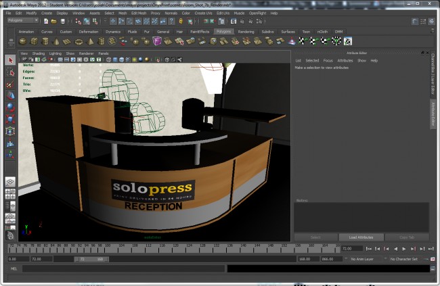Open the Polygons menu set dropdown
The image size is (440, 286).
point(23,20)
